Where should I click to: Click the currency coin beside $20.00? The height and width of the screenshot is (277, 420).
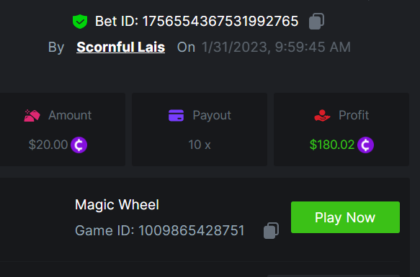[79, 145]
